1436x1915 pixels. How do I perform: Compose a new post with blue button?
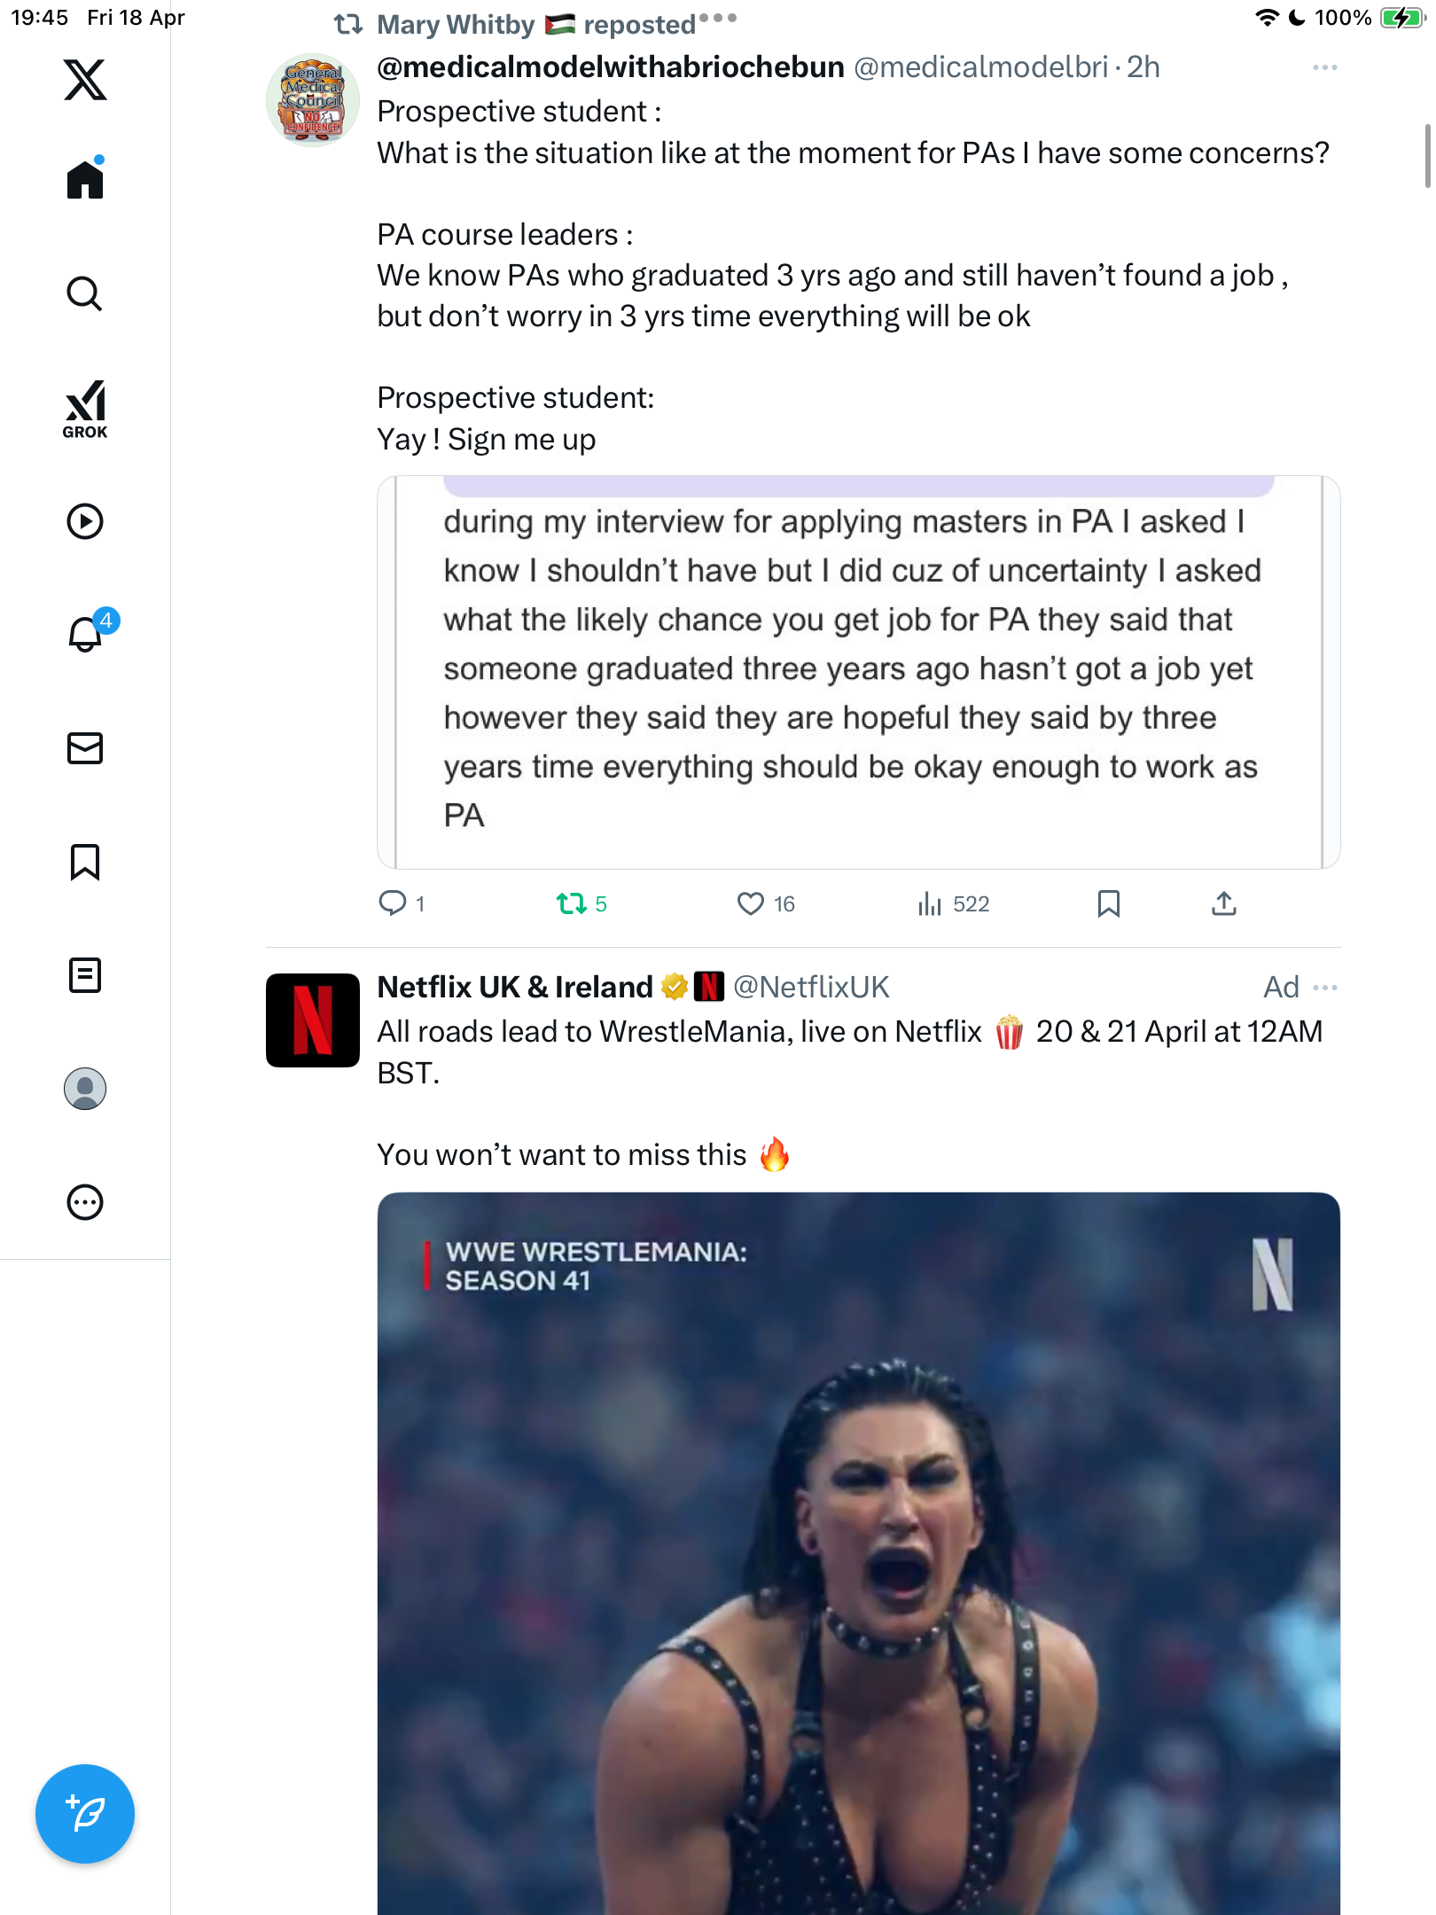[x=85, y=1814]
